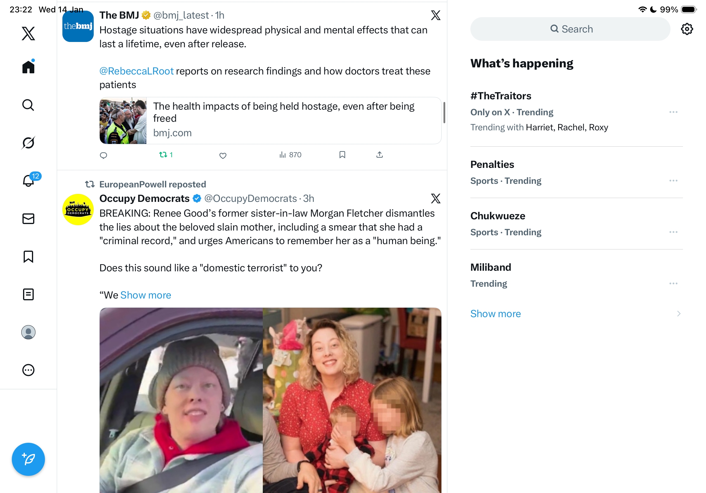Image resolution: width=706 pixels, height=493 pixels.
Task: Click the timeline scrollbar handle
Action: (444, 113)
